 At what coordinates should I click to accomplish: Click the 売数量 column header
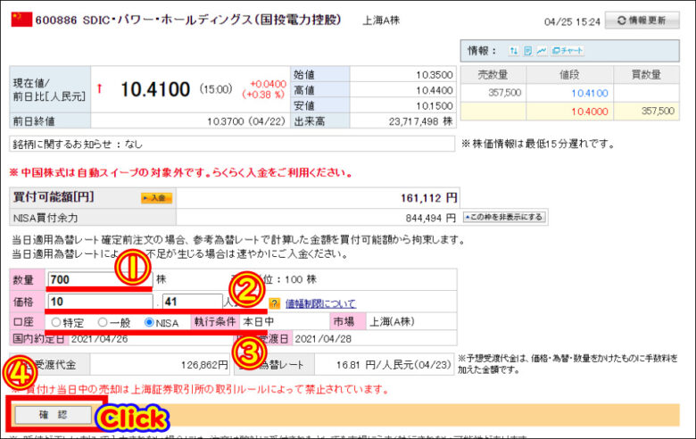click(x=493, y=75)
